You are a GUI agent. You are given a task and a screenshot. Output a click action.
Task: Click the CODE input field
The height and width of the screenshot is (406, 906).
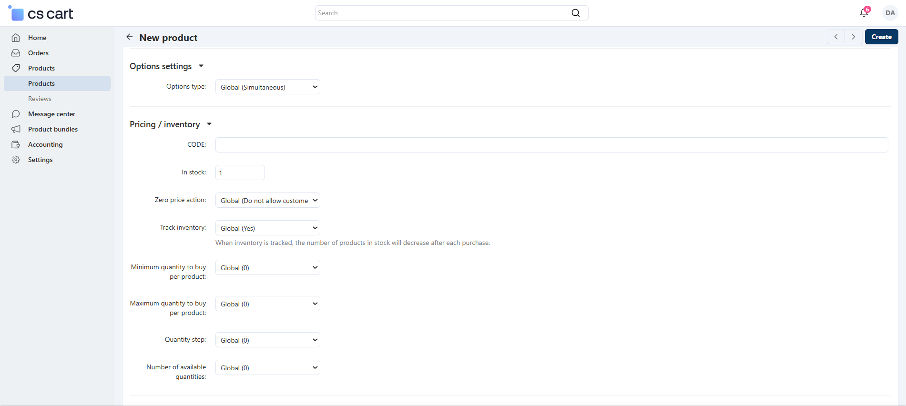click(551, 145)
